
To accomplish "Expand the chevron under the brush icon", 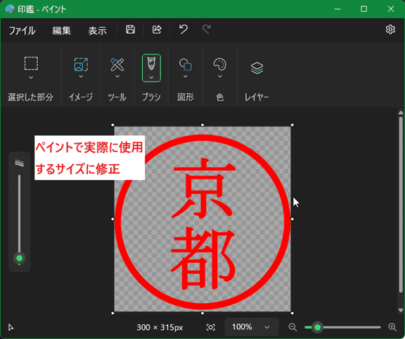I will (x=151, y=78).
